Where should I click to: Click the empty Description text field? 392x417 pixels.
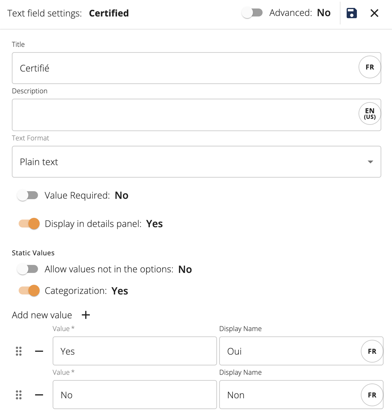tap(184, 115)
